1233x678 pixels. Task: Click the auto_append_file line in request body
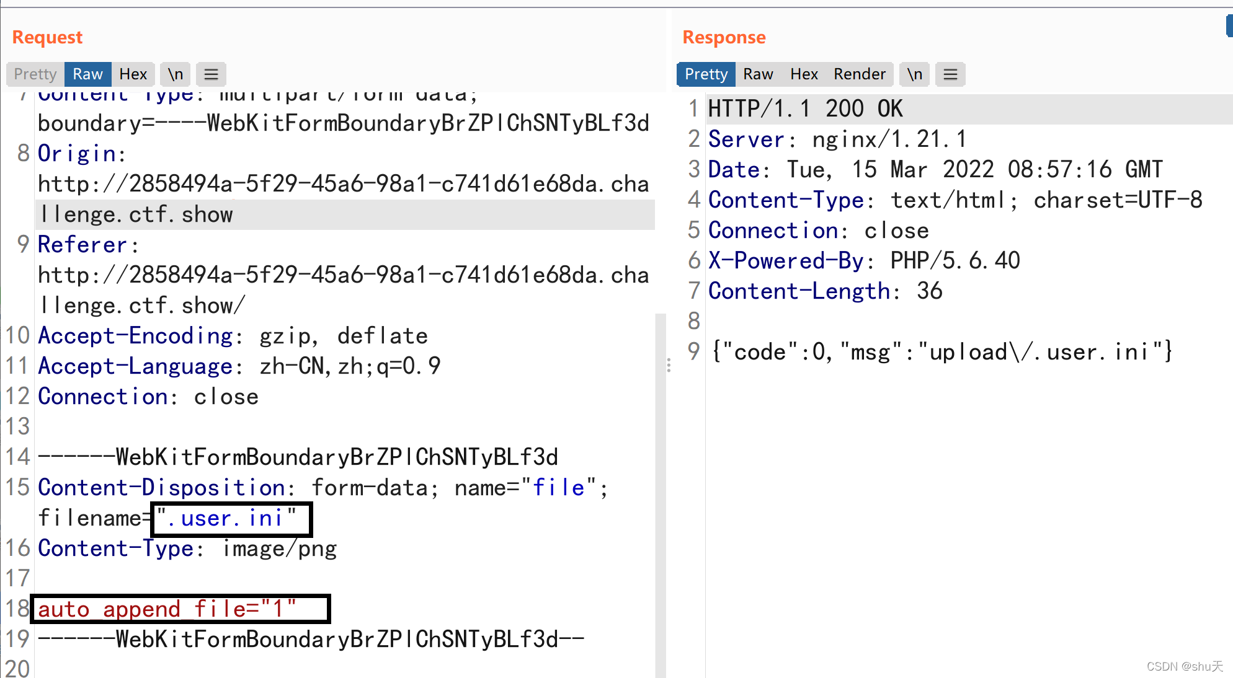coord(167,609)
